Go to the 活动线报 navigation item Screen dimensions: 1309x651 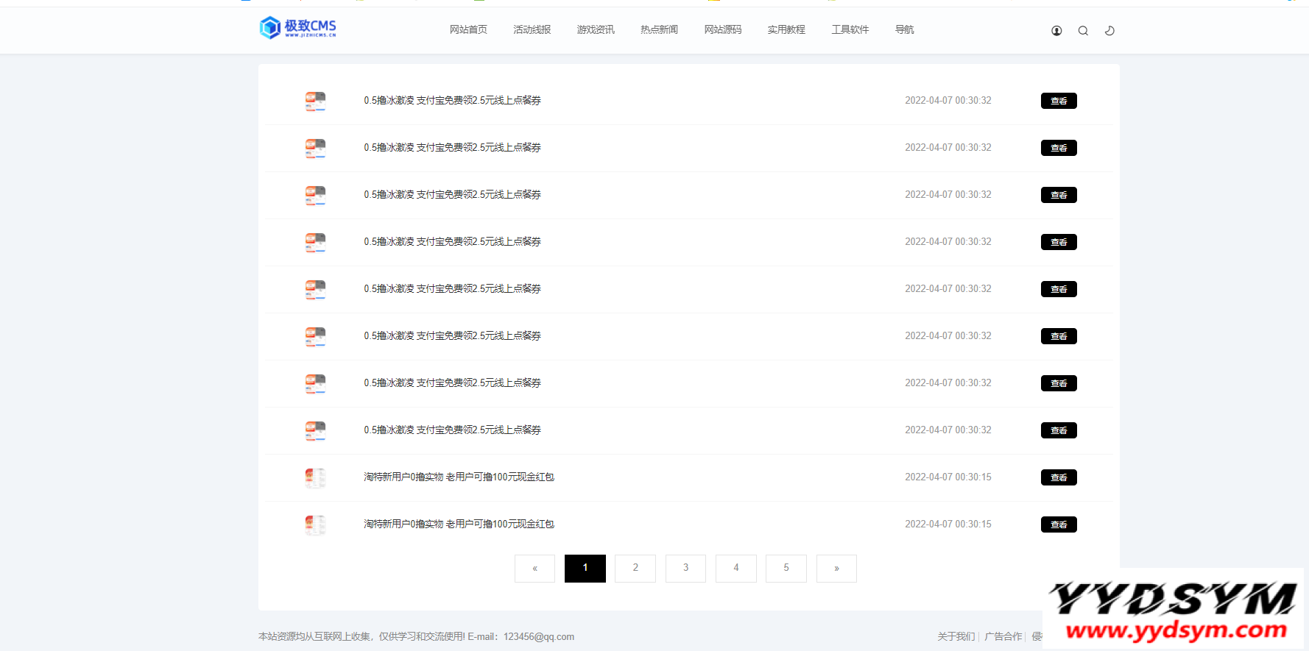[x=532, y=29]
